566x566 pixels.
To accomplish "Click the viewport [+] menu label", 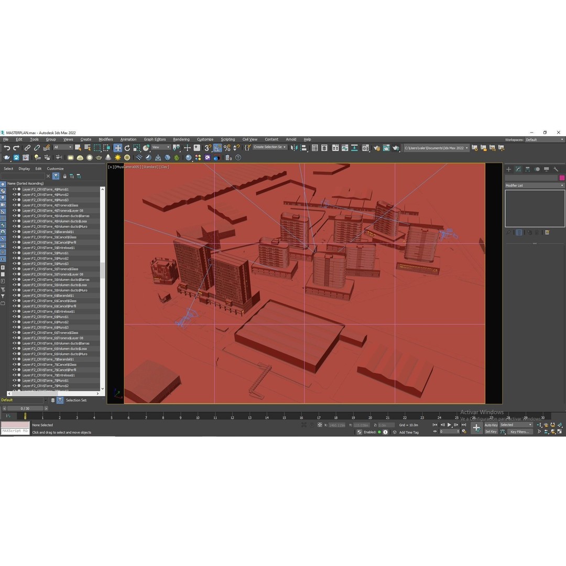I will tap(111, 167).
